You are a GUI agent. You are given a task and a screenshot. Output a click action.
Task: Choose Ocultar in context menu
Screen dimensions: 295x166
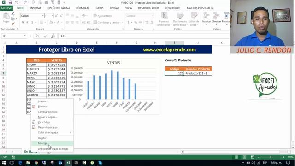52,138
